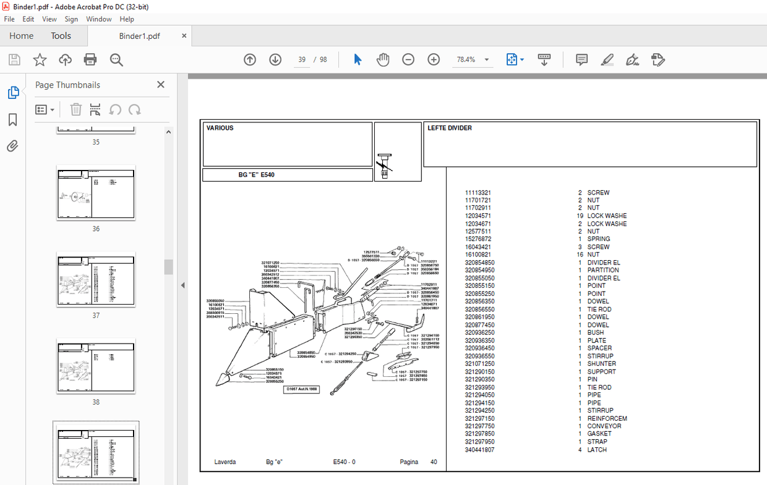
Task: Switch to the Selection arrow tool
Action: 357,59
